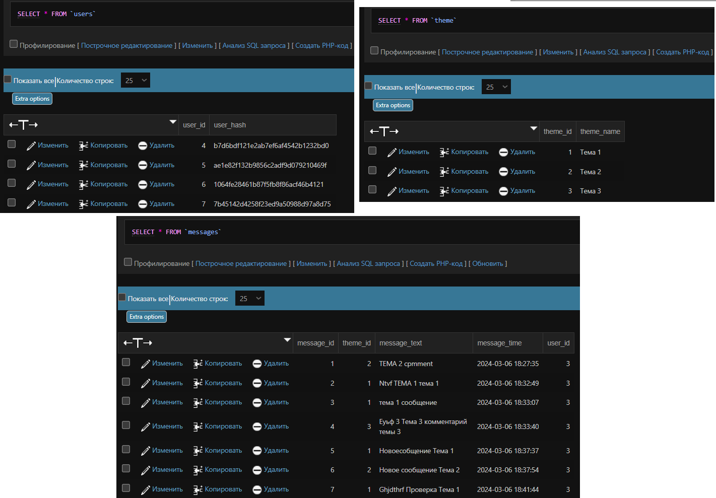Click the column-resize arrows icon in messages table header

pos(138,343)
